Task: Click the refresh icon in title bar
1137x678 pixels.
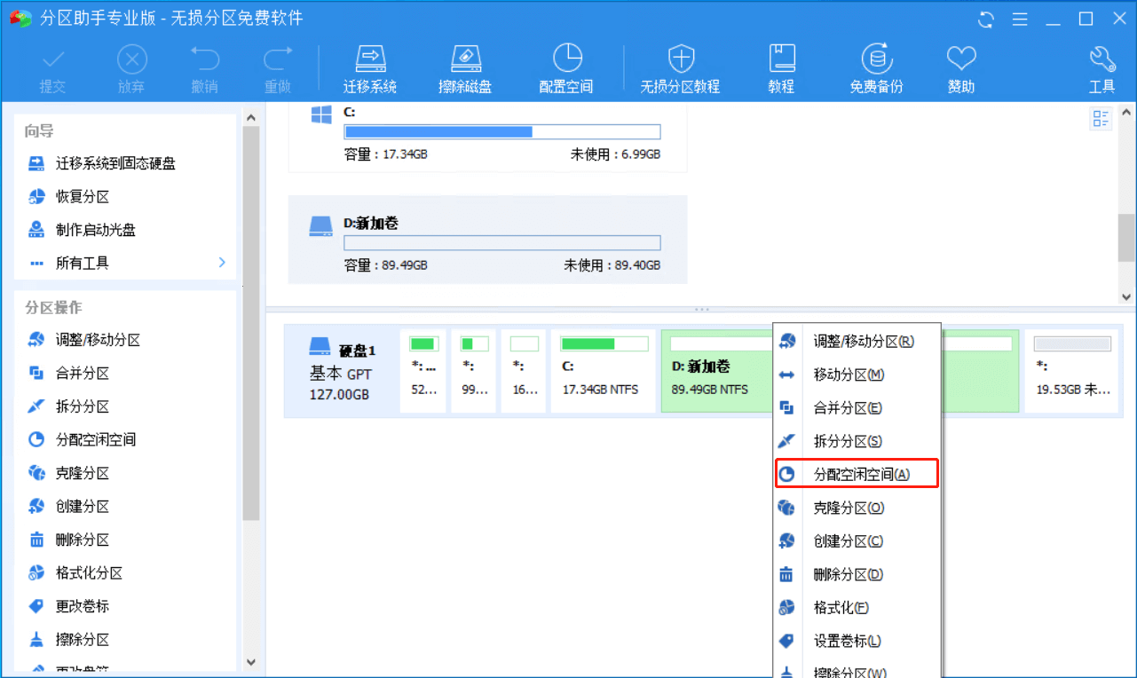Action: [985, 18]
